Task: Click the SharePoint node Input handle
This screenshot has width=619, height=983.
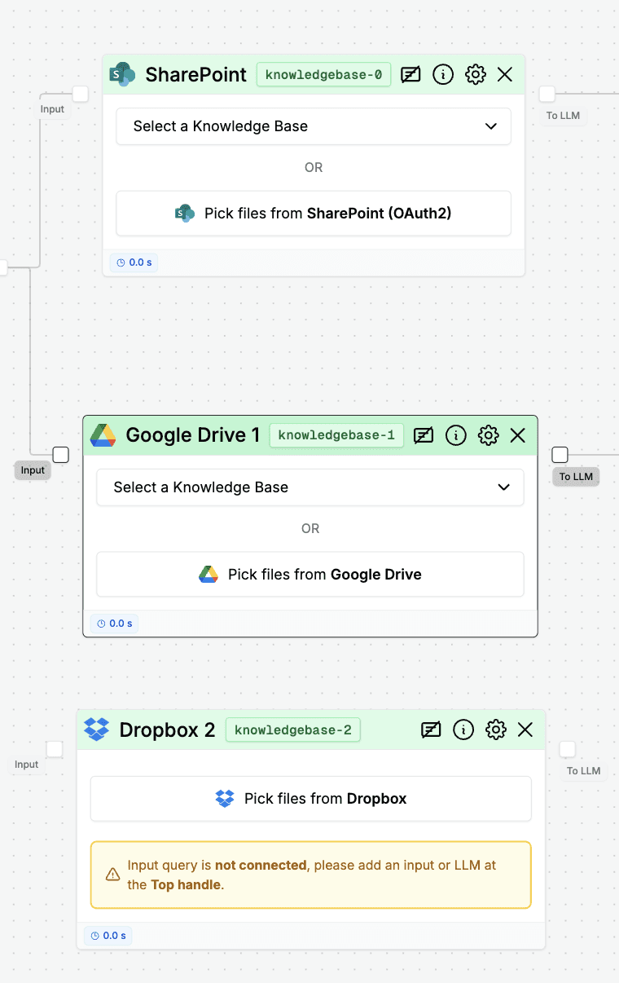Action: (x=80, y=94)
